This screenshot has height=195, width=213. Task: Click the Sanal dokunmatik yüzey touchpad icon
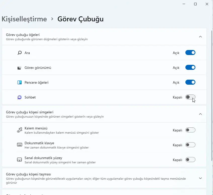[x=19, y=160]
